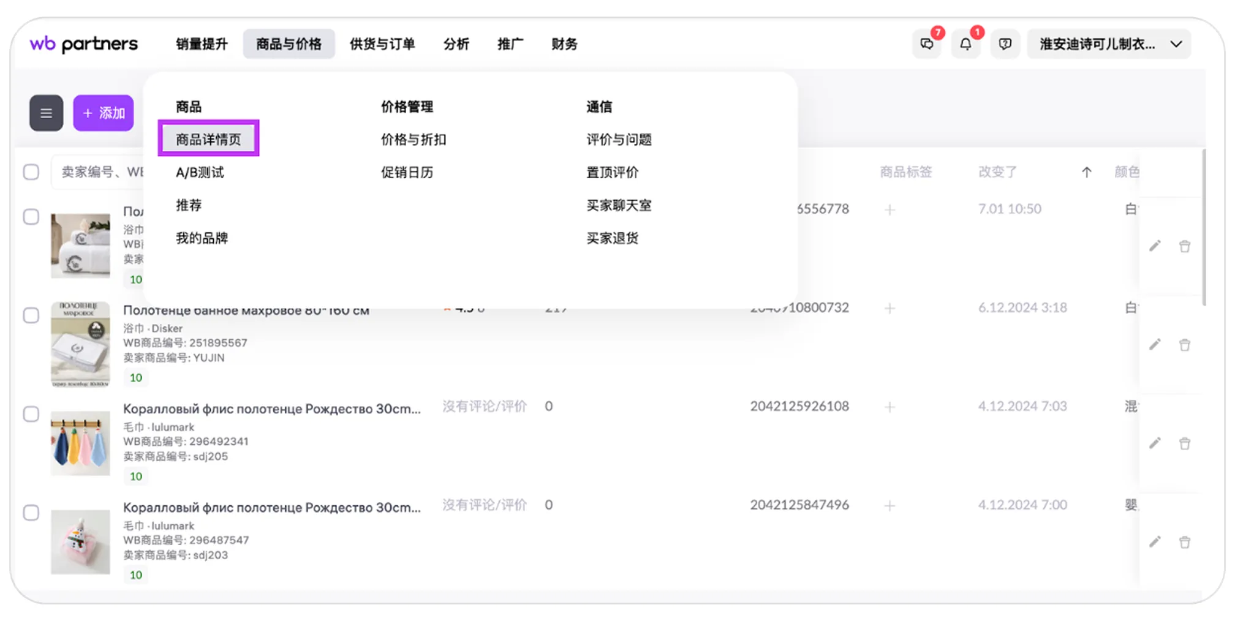This screenshot has height=621, width=1235.
Task: Open the notification bell icon
Action: pos(965,44)
